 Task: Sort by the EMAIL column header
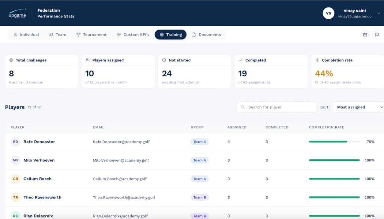coord(99,127)
